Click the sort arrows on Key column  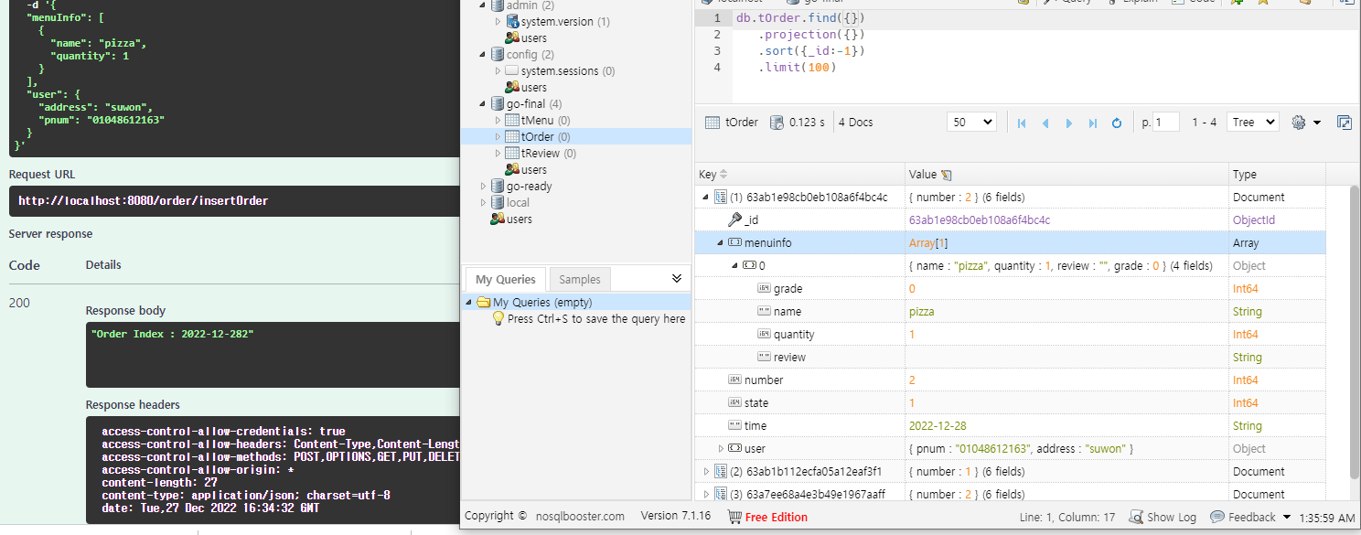tap(724, 174)
